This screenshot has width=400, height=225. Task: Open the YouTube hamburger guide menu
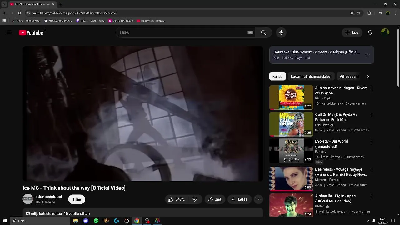pyautogui.click(x=9, y=32)
